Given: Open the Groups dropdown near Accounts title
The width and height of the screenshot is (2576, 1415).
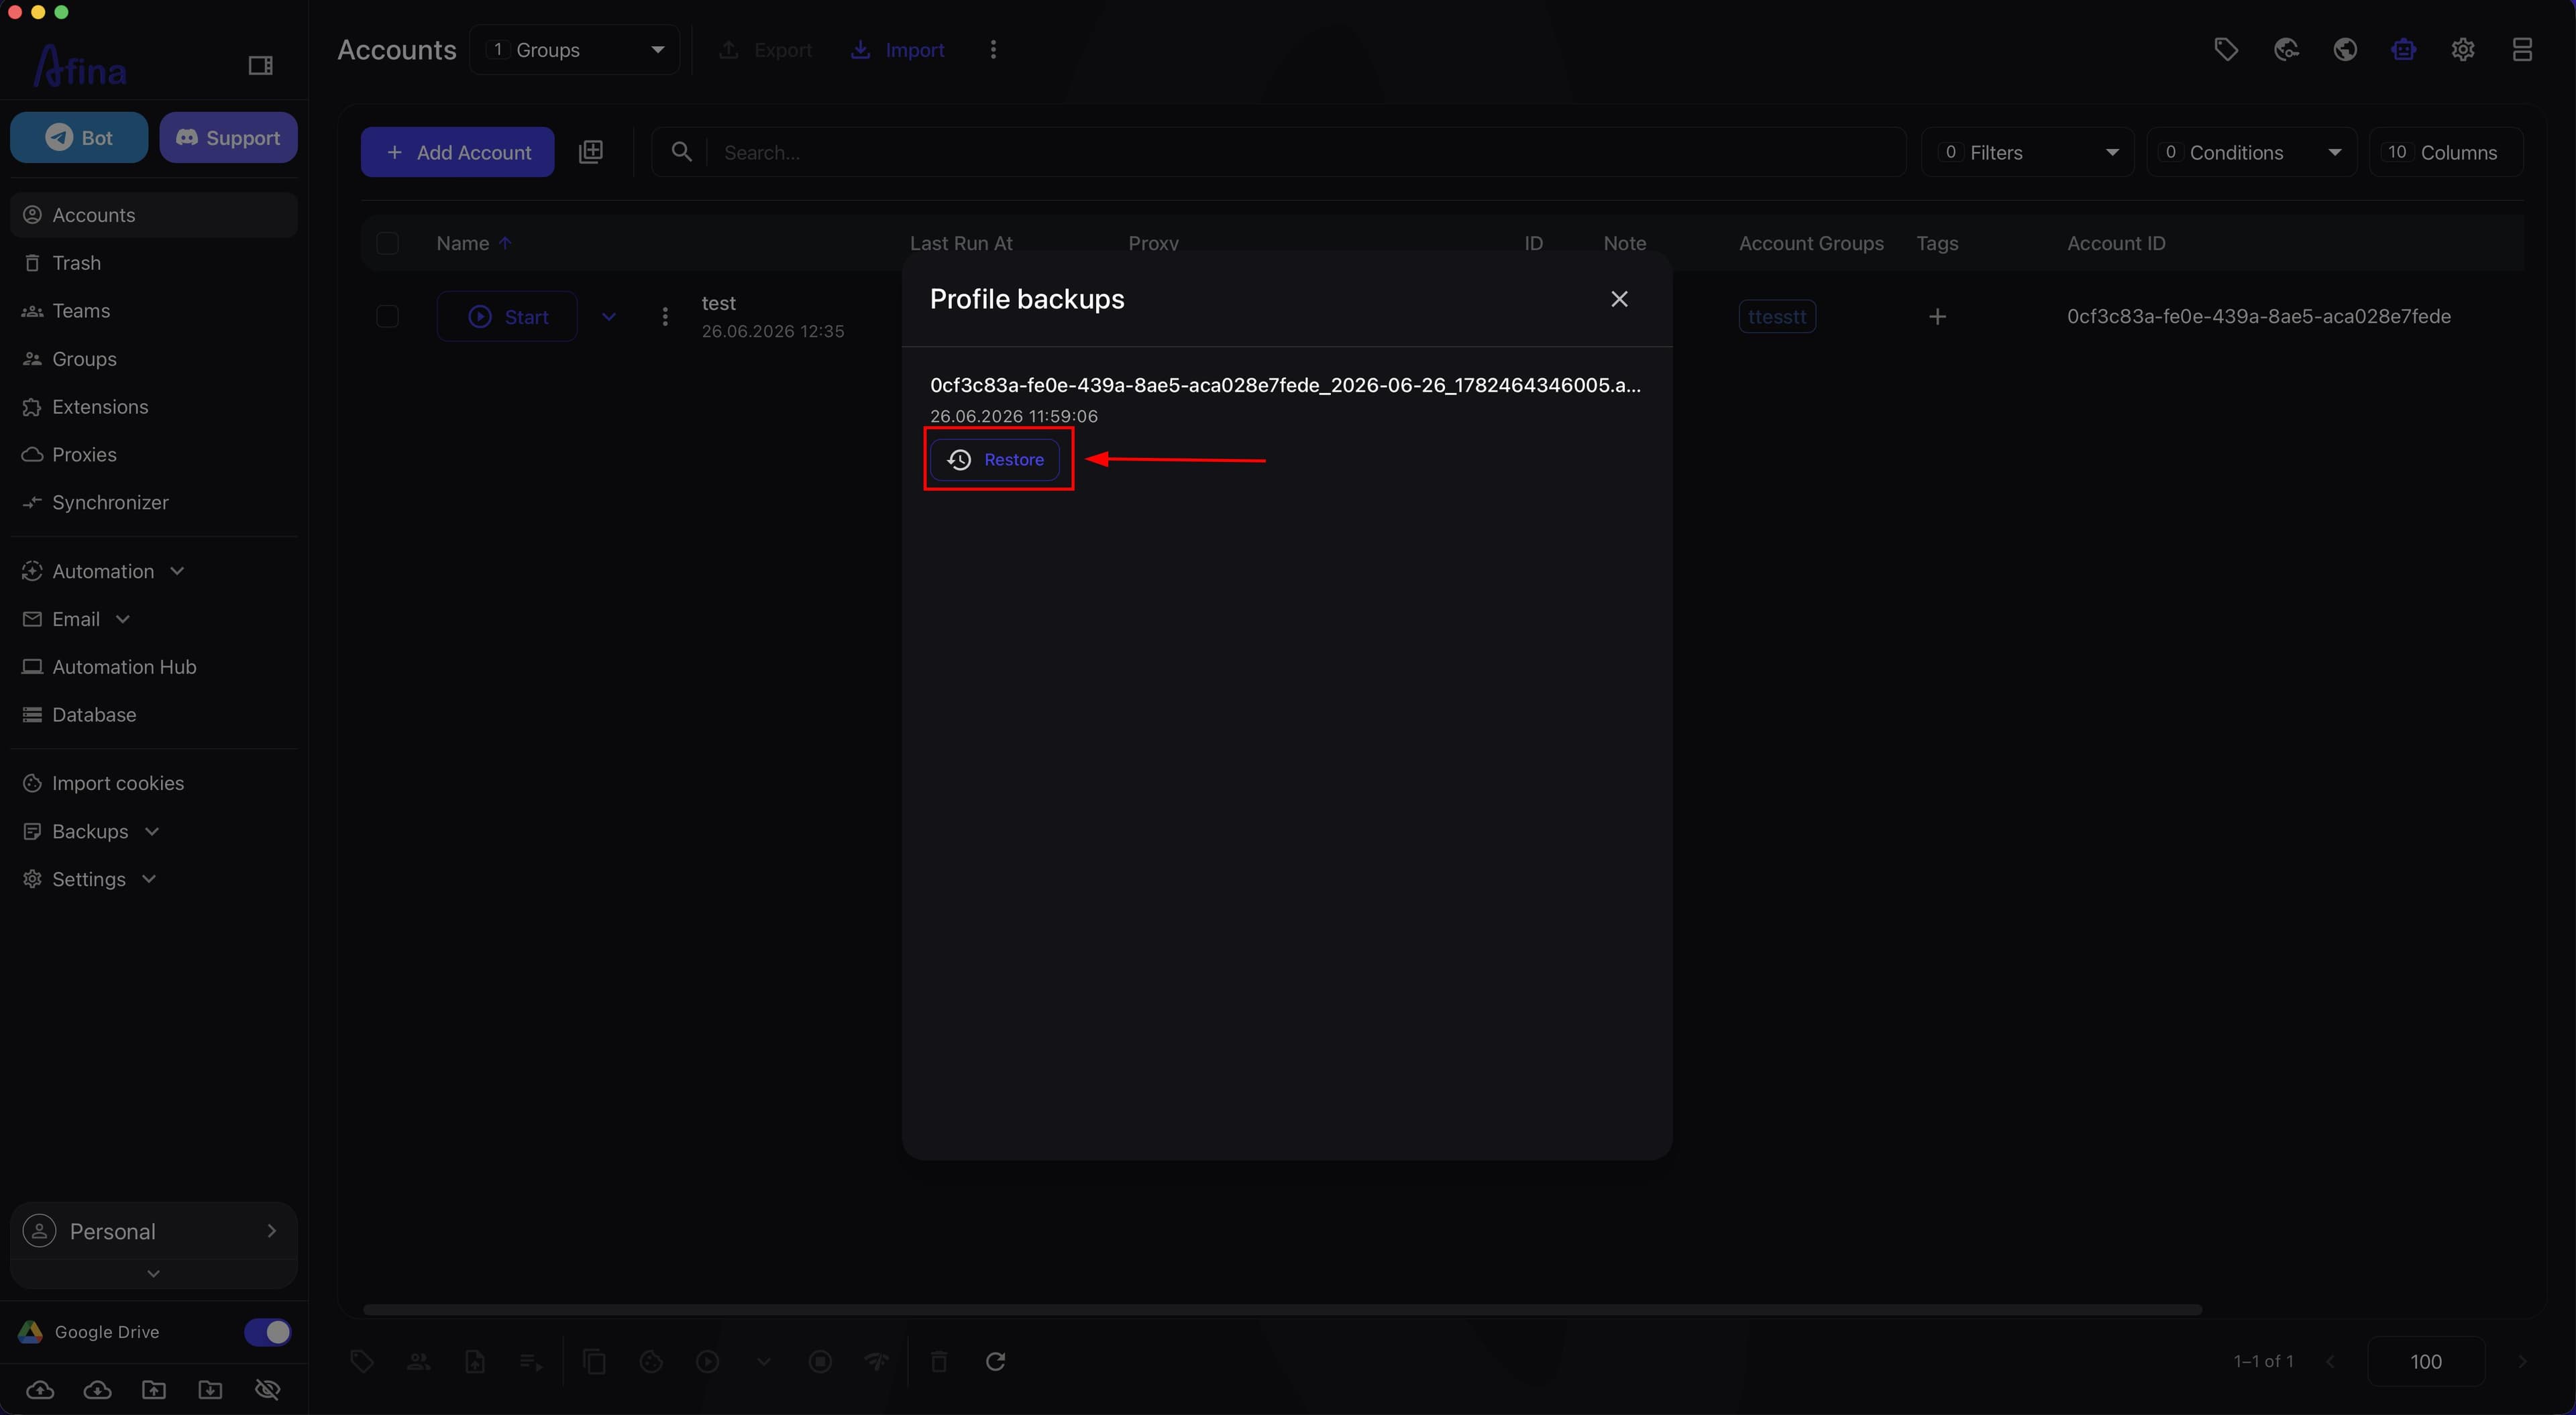Looking at the screenshot, I should [x=575, y=50].
